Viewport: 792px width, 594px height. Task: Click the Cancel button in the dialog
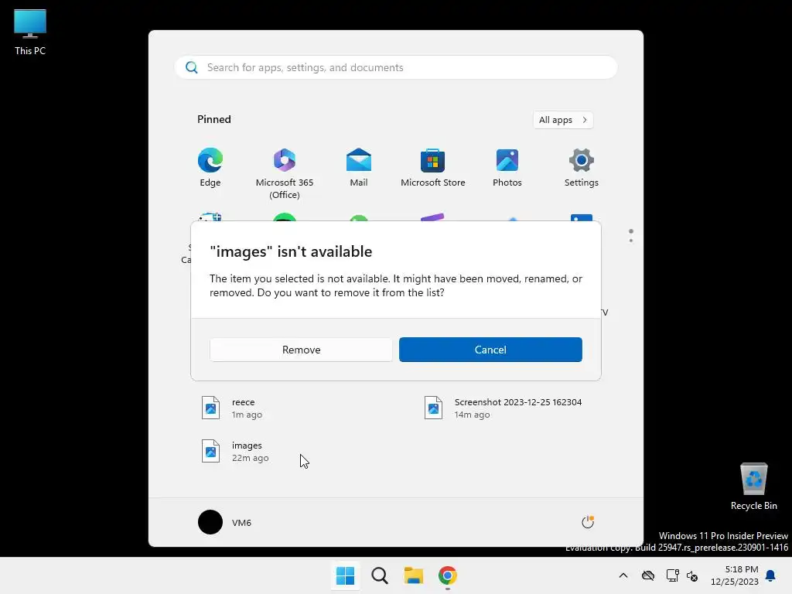(x=490, y=350)
